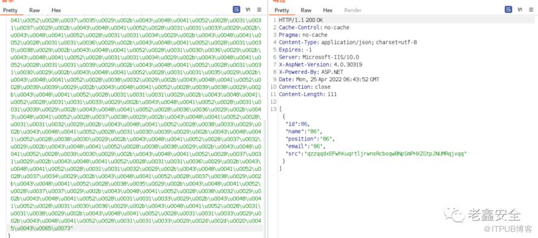Click the Cache-Control: no-cache header
The width and height of the screenshot is (538, 238).
tap(314, 27)
